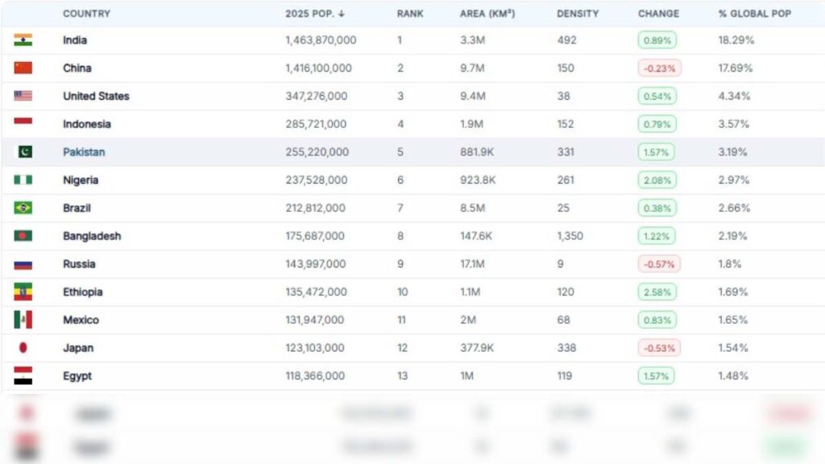Click the China flag icon
The image size is (825, 464).
23,68
